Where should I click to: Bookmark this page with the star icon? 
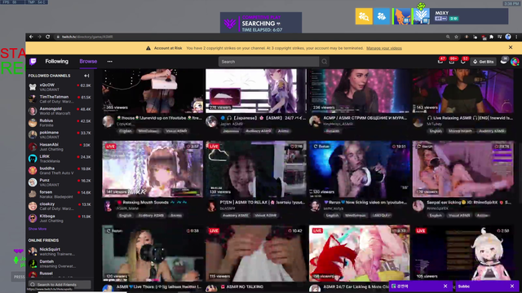(457, 37)
